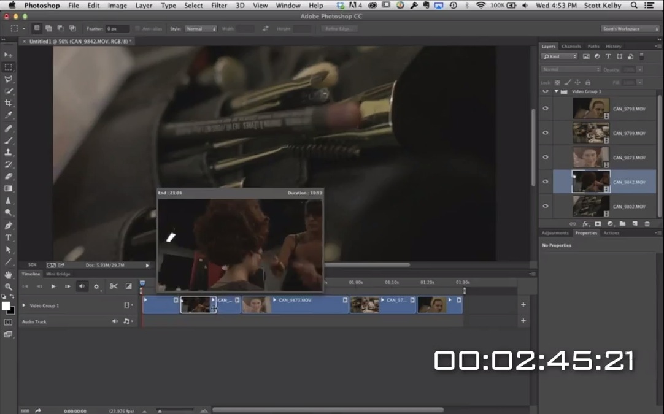Open the Kind filter dropdown
Viewport: 664px width, 414px height.
click(560, 56)
